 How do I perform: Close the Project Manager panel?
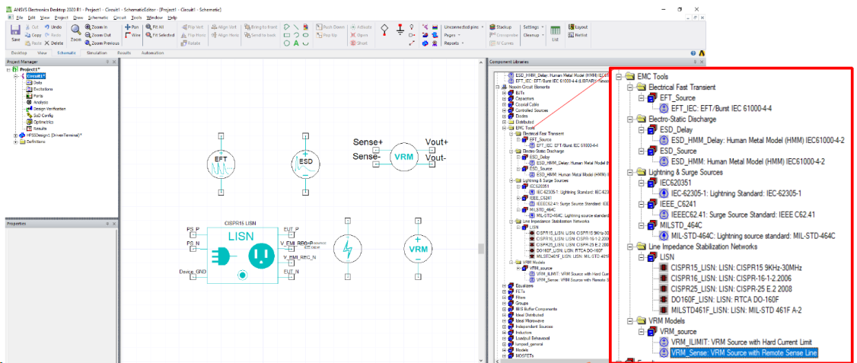pos(113,62)
